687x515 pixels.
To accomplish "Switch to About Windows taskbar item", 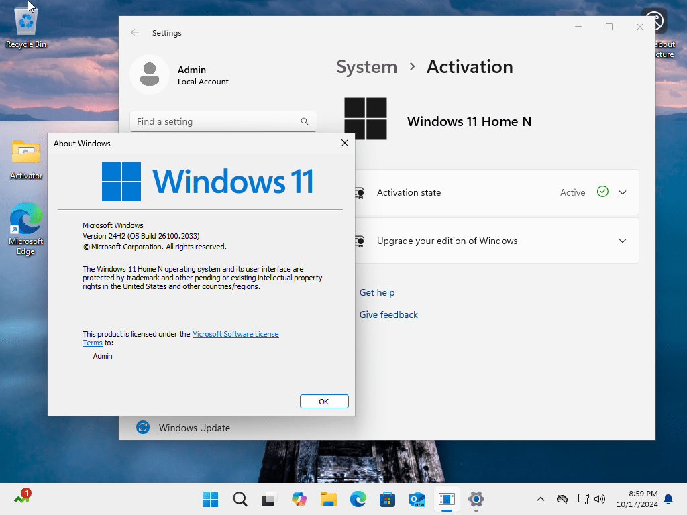I will click(x=446, y=499).
